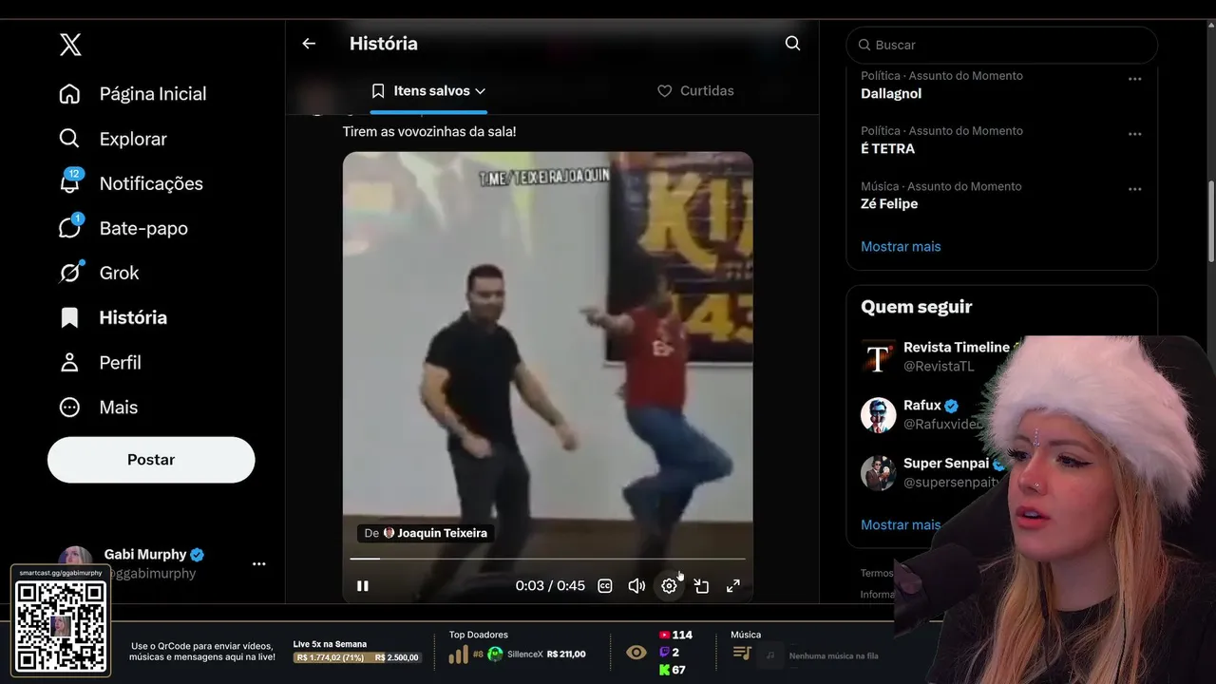Open the Bate-papo messages

tap(123, 228)
